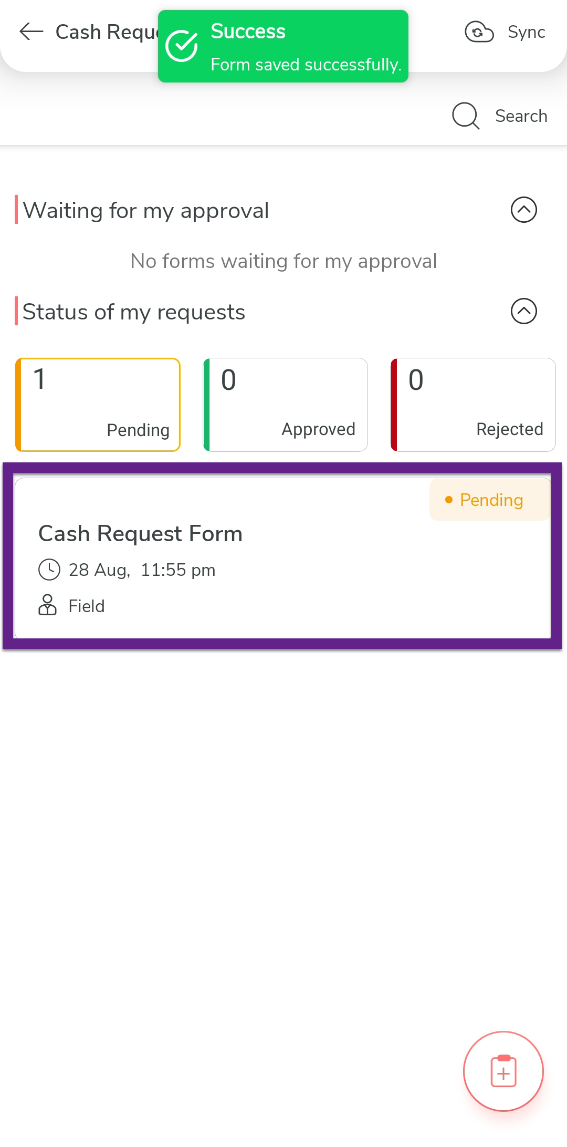
Task: Tap the checkmark icon in Success toast
Action: click(182, 46)
